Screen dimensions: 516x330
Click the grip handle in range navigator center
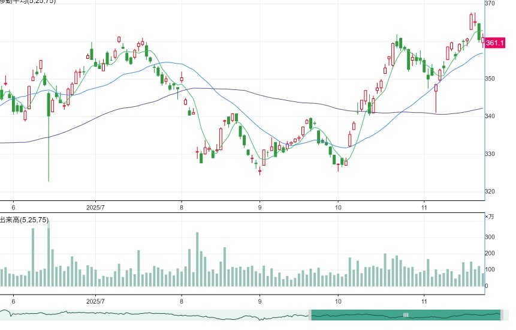pos(406,315)
